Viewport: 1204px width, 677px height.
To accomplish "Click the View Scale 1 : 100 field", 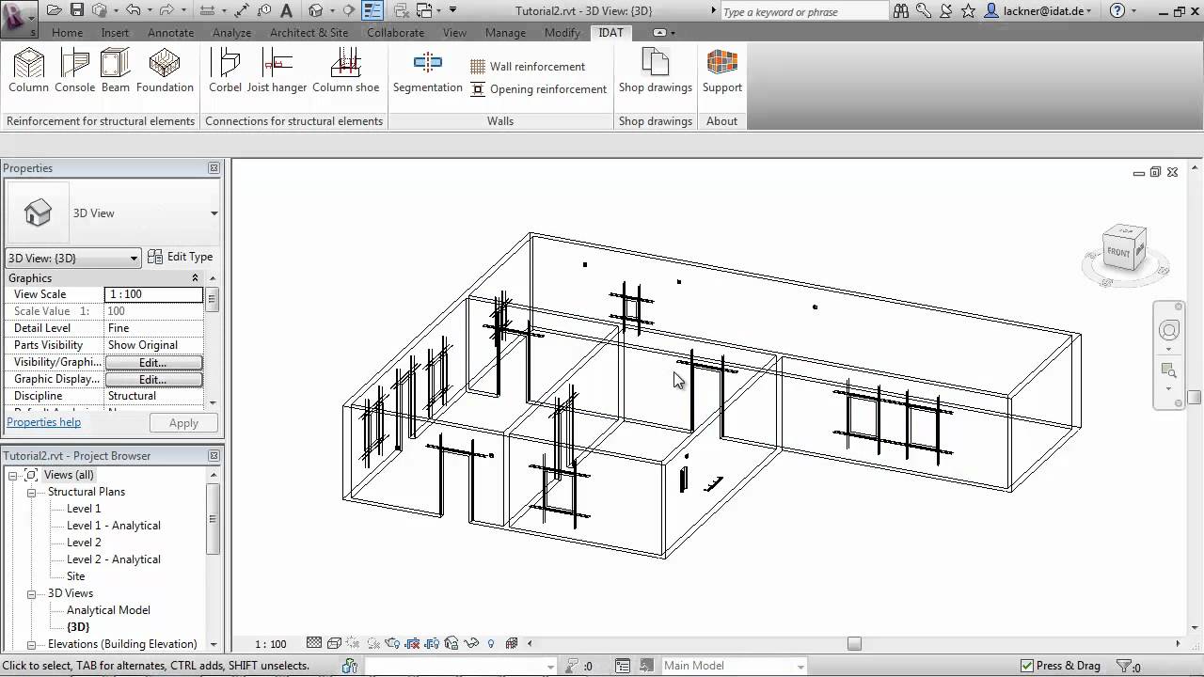I will (153, 294).
